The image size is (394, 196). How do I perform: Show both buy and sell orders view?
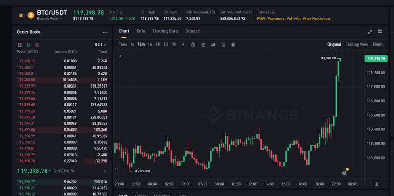coord(19,45)
